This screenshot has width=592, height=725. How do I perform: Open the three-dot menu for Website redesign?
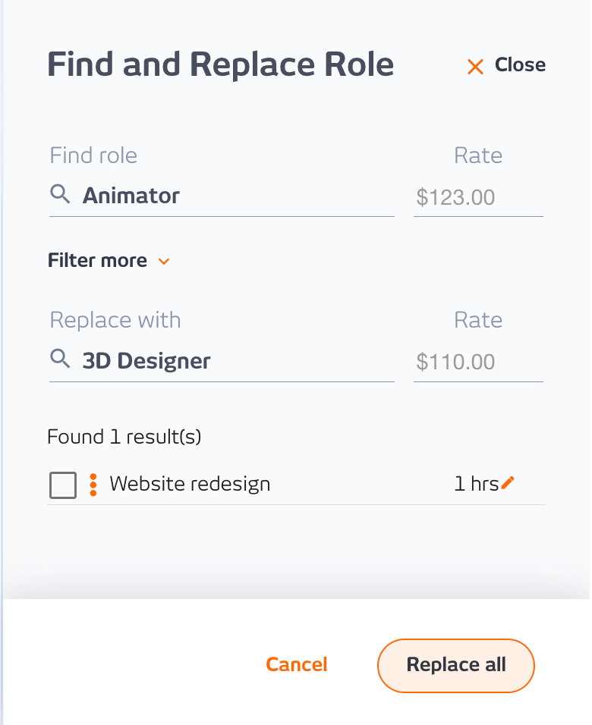pos(93,485)
